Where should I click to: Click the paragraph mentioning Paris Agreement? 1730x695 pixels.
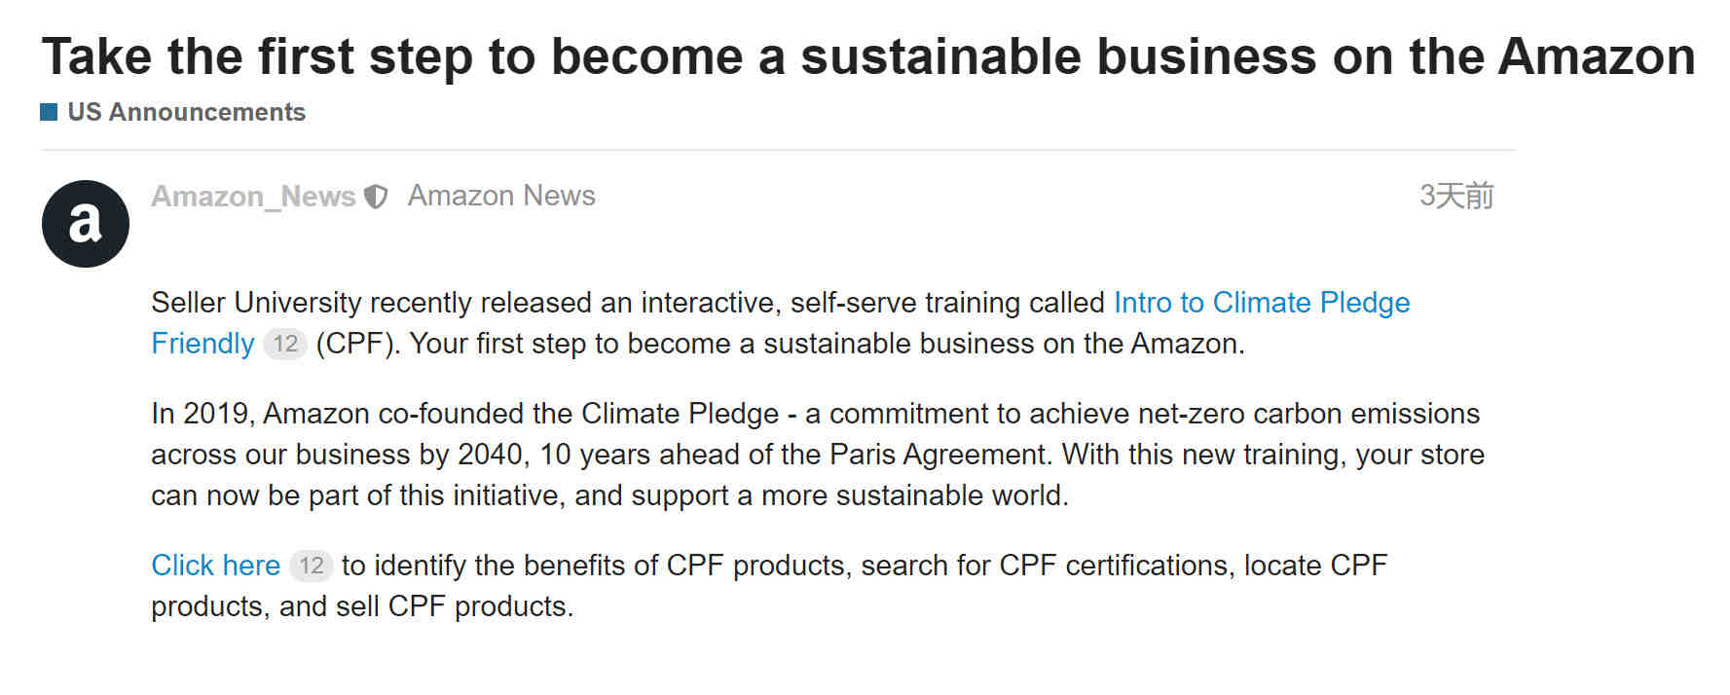(x=818, y=455)
